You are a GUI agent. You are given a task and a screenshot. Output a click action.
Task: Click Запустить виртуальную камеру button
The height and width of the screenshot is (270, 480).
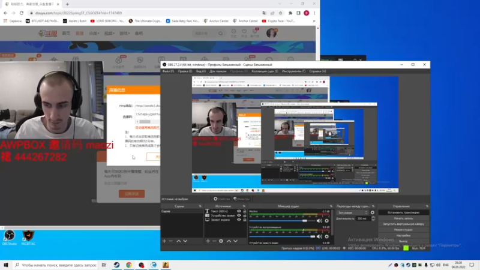403,224
